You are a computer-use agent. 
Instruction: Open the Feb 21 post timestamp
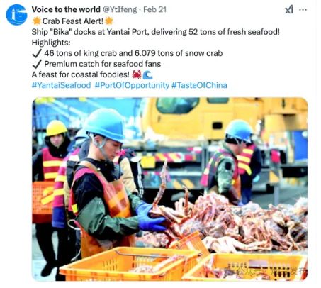tap(154, 9)
